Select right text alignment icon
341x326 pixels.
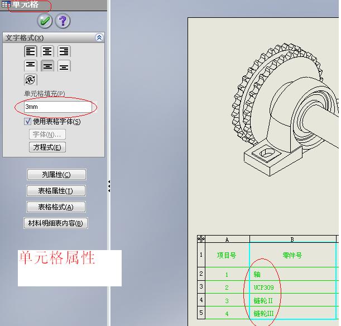(64, 51)
